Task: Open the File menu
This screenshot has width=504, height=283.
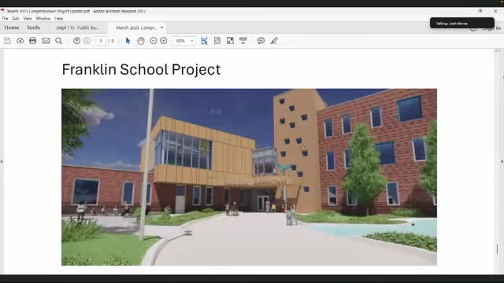Action: (x=5, y=19)
